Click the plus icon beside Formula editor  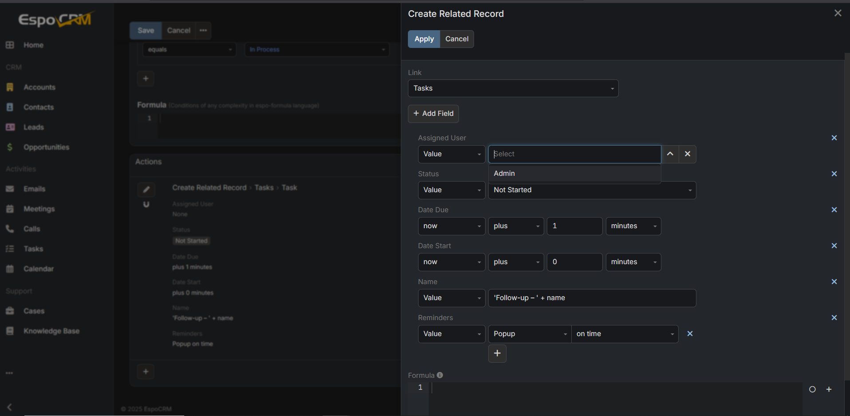click(x=829, y=390)
